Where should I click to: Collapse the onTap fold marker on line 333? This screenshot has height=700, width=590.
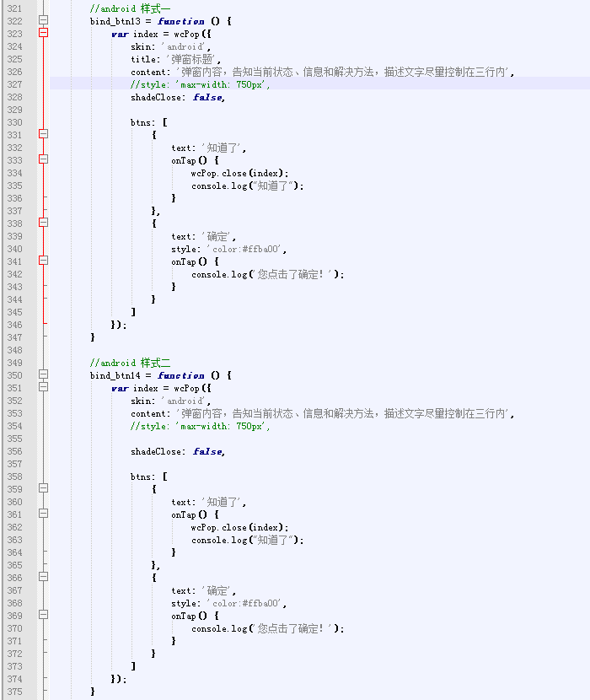tap(43, 159)
